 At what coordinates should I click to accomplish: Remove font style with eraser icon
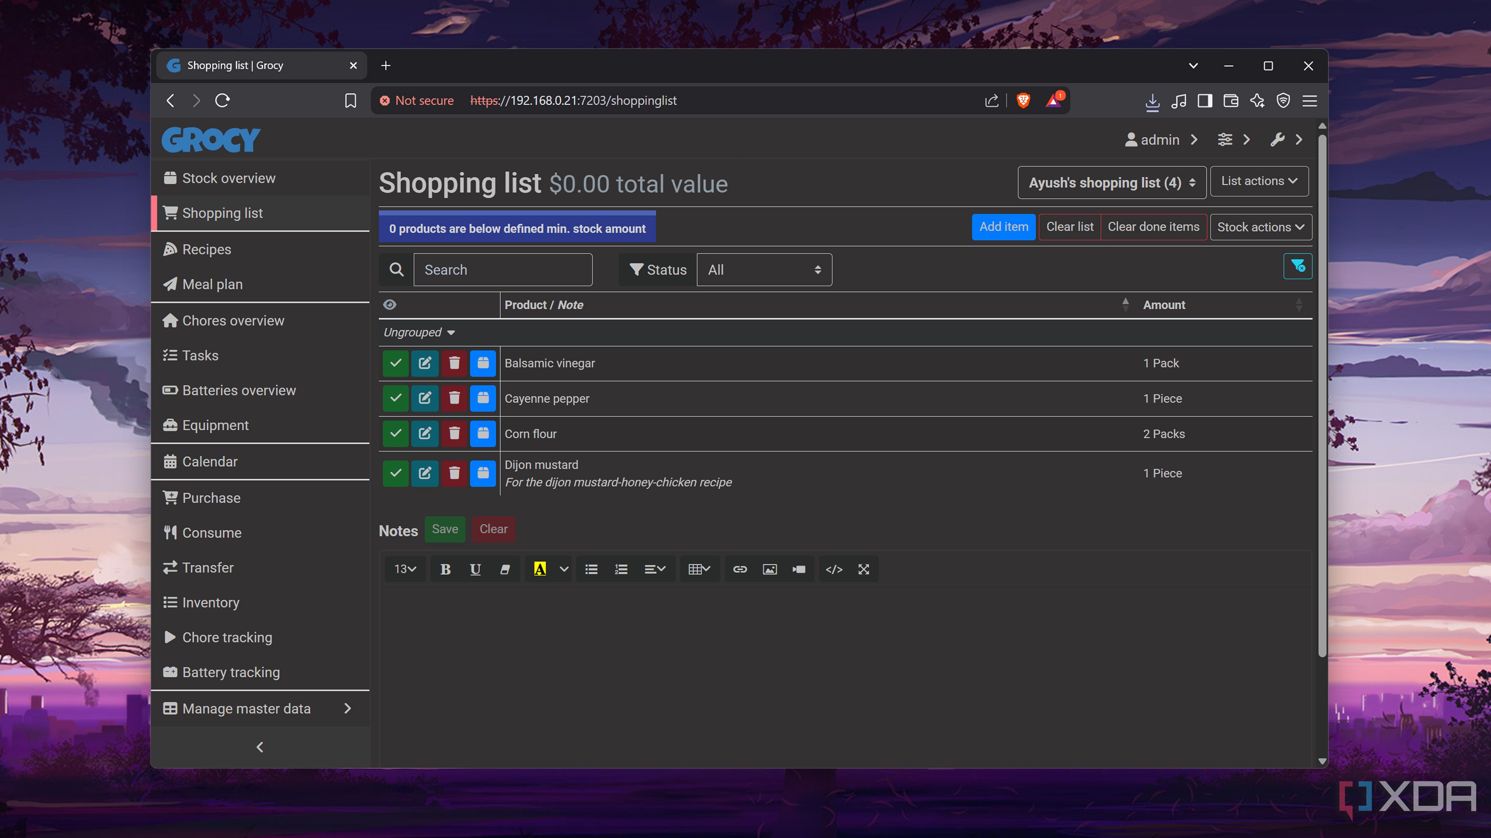[505, 570]
